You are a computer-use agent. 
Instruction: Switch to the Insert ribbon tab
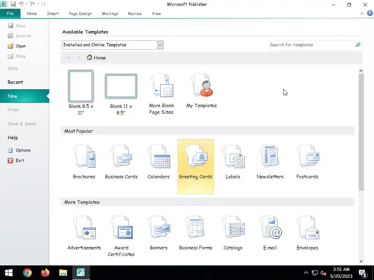(53, 13)
